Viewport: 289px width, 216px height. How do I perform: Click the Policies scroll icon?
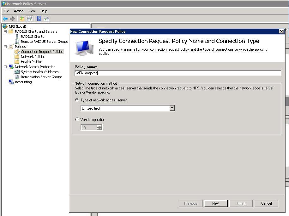(x=11, y=47)
